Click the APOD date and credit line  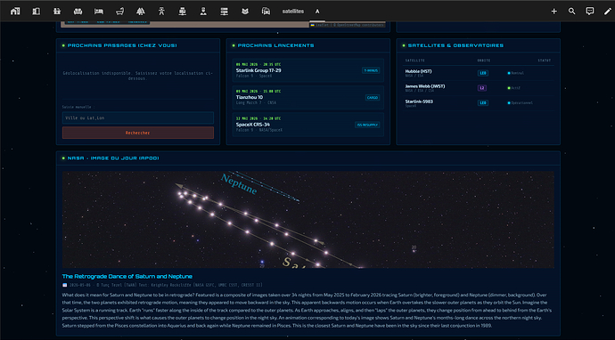coord(162,285)
